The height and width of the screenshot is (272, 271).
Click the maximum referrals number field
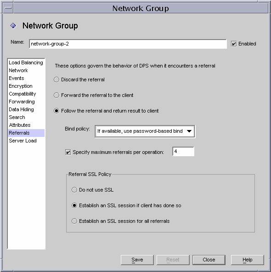pyautogui.click(x=183, y=152)
